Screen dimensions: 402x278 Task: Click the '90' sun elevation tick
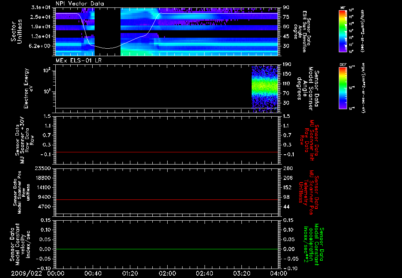coord(286,7)
